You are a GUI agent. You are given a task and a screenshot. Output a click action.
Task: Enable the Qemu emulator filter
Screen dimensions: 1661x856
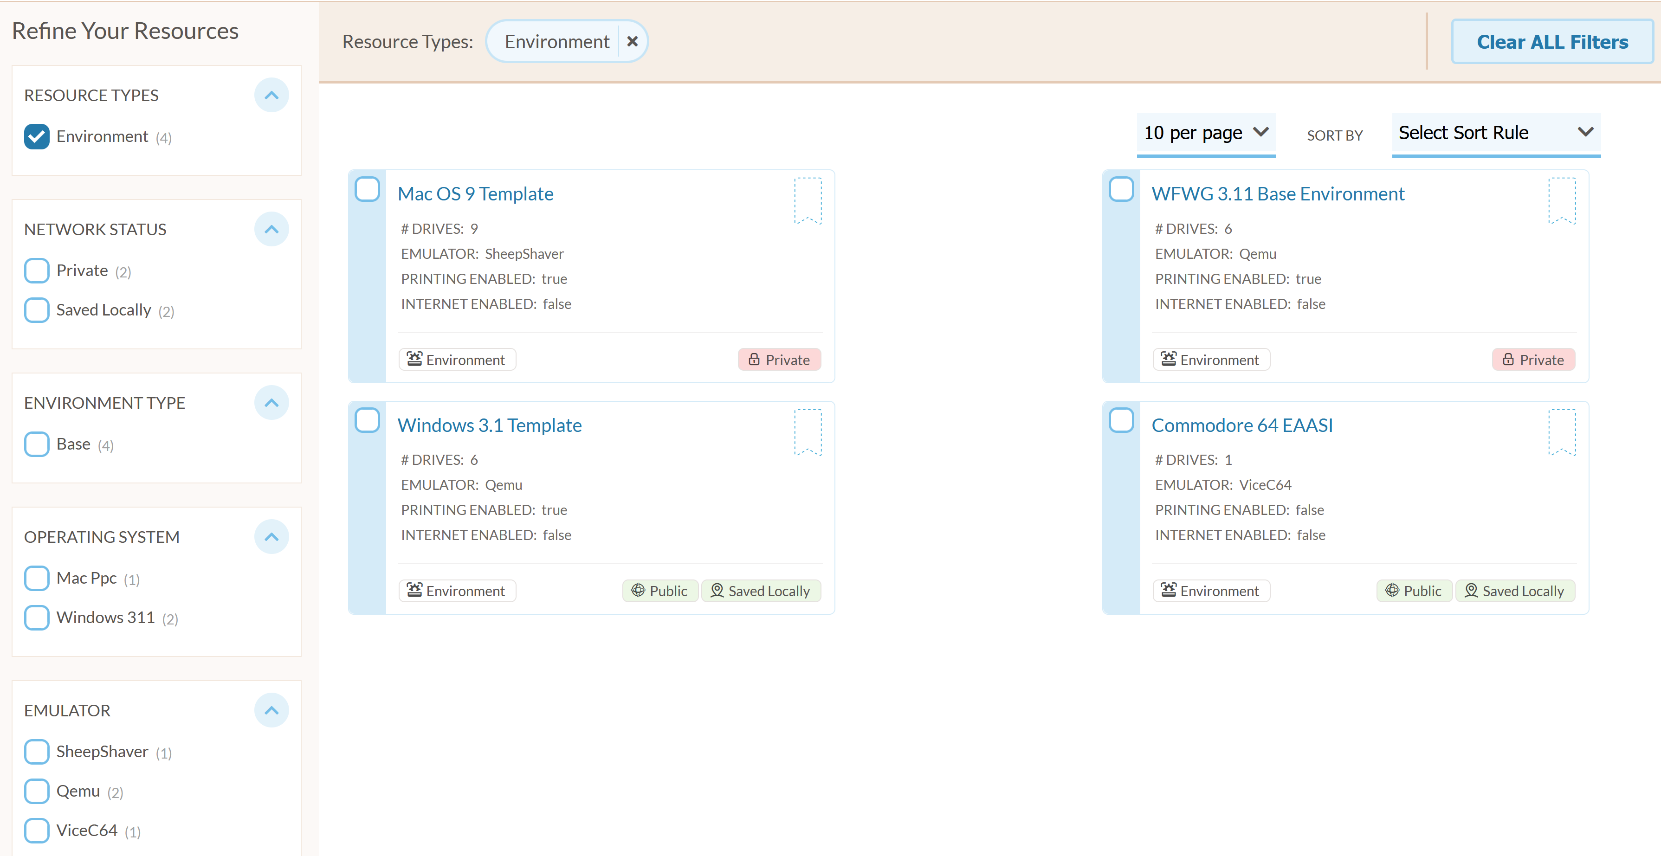[x=37, y=792]
